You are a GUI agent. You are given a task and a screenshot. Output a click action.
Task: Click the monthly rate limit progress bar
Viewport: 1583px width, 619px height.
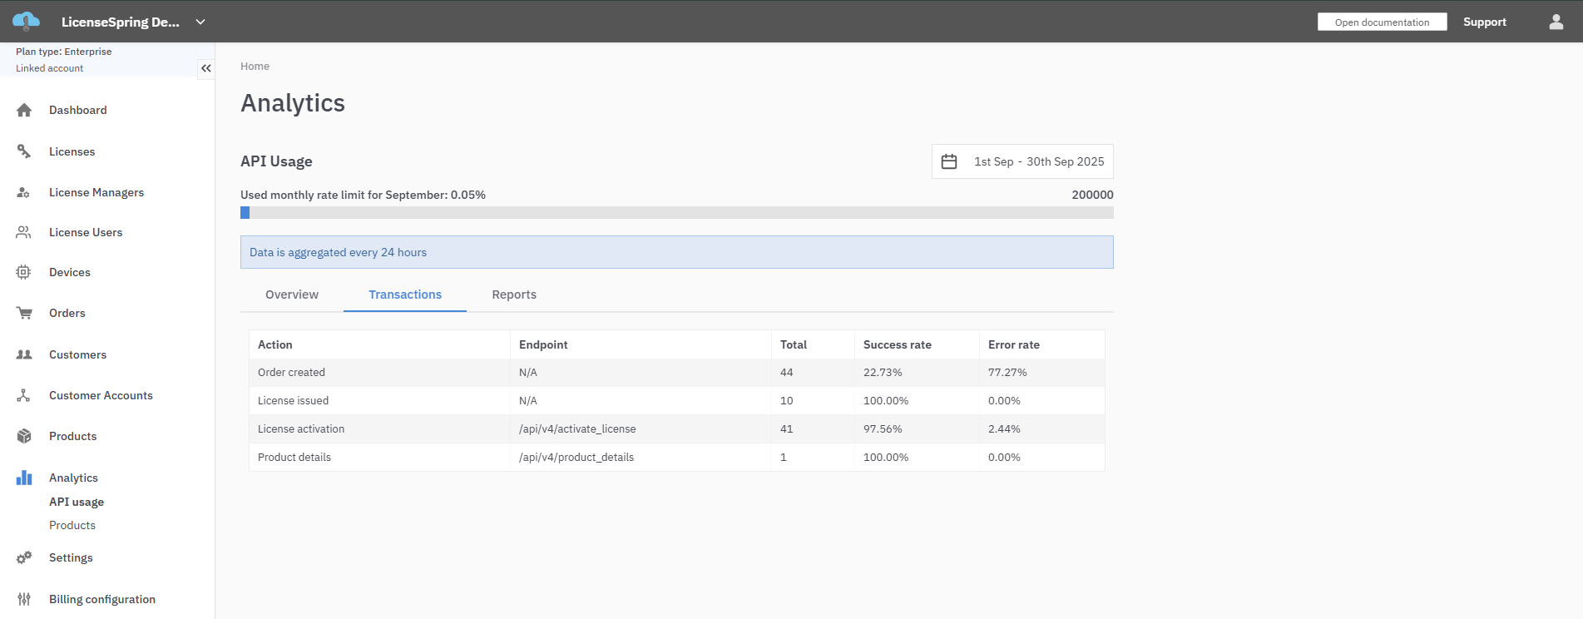pos(676,213)
